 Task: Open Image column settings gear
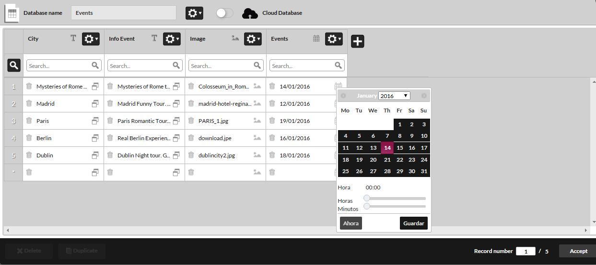[x=253, y=39]
